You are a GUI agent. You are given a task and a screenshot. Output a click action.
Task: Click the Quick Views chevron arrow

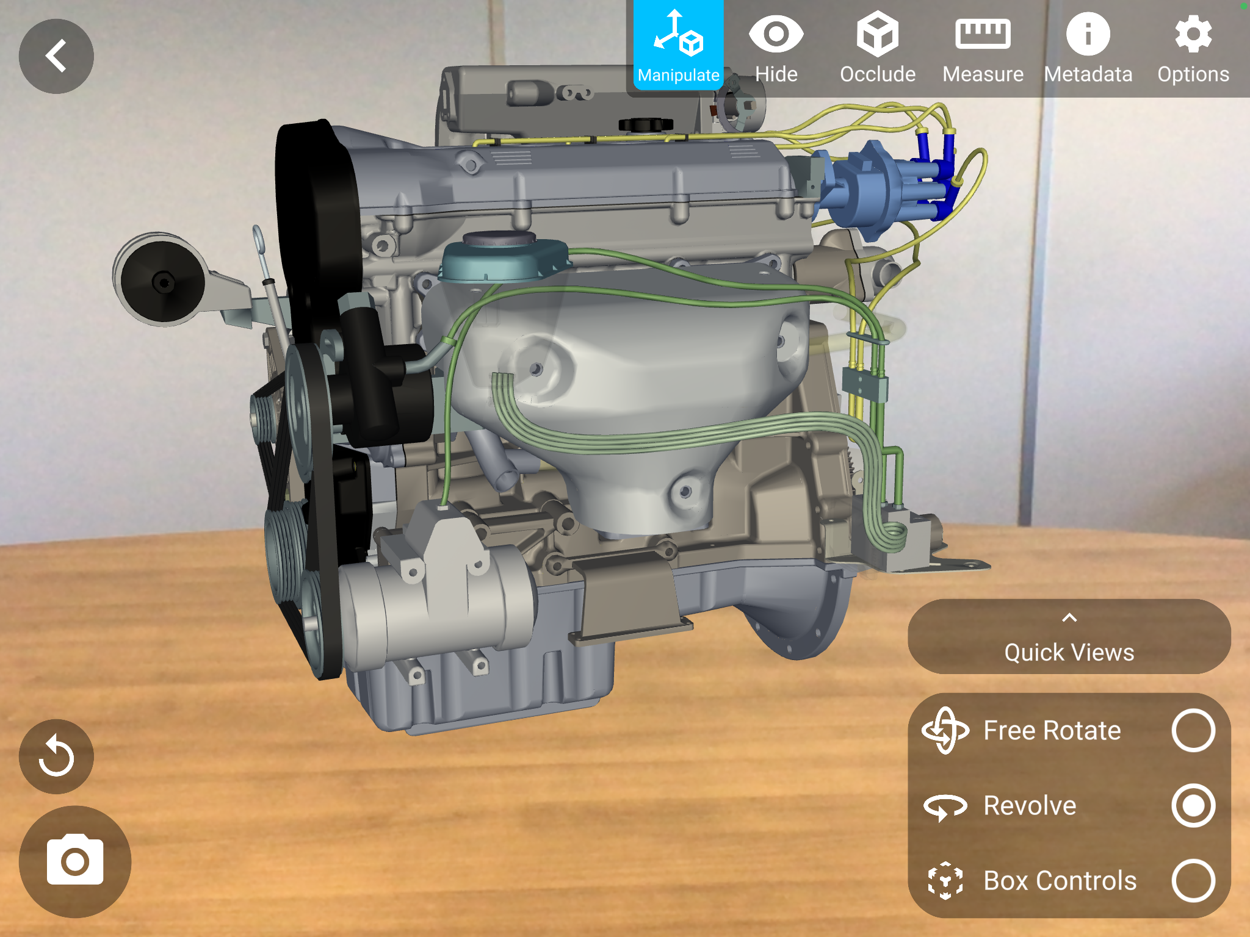(x=1069, y=618)
